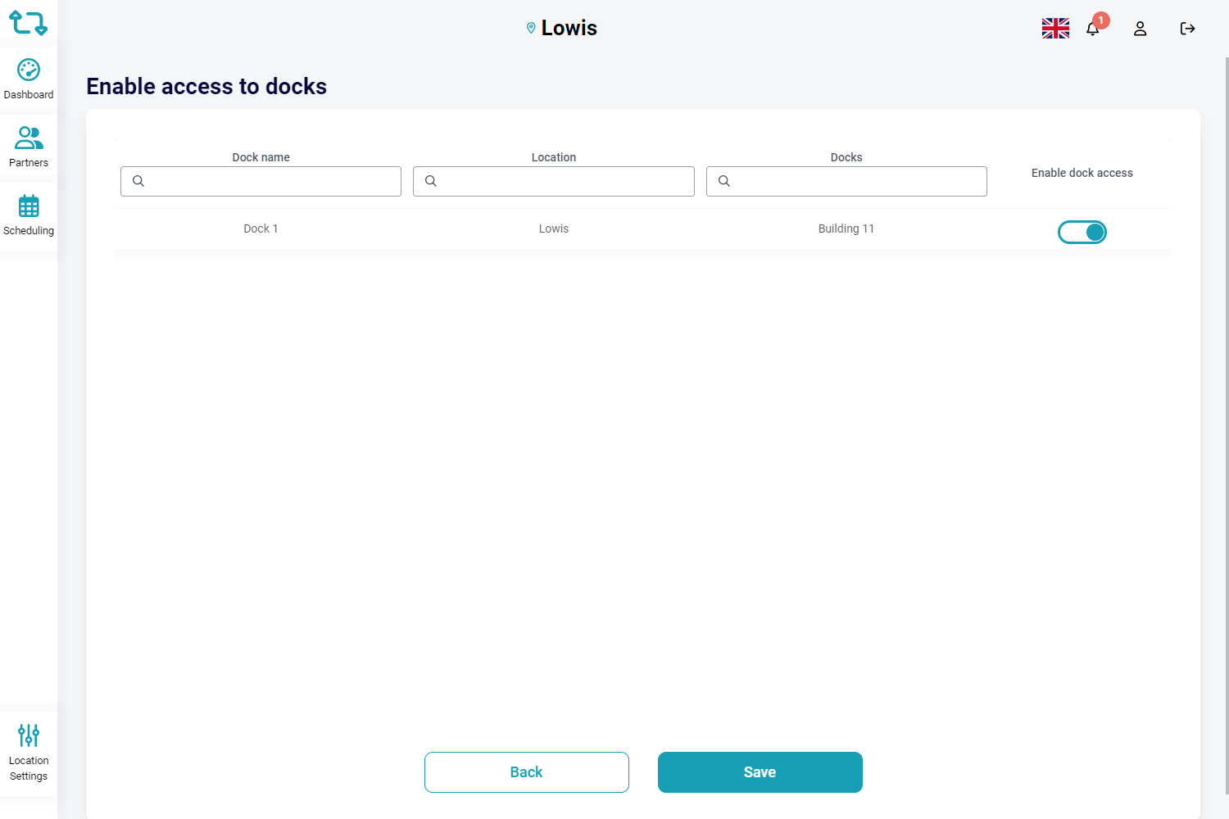Image resolution: width=1229 pixels, height=819 pixels.
Task: Open the Scheduling calendar section
Action: (x=29, y=215)
